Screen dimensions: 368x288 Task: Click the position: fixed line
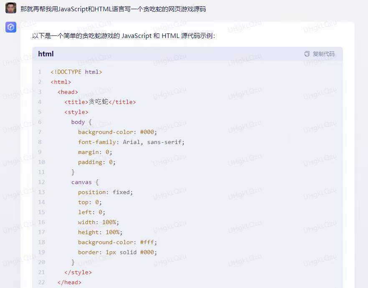click(105, 192)
